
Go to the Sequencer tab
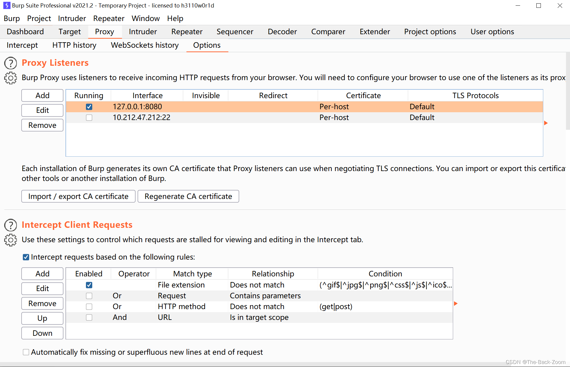point(235,32)
